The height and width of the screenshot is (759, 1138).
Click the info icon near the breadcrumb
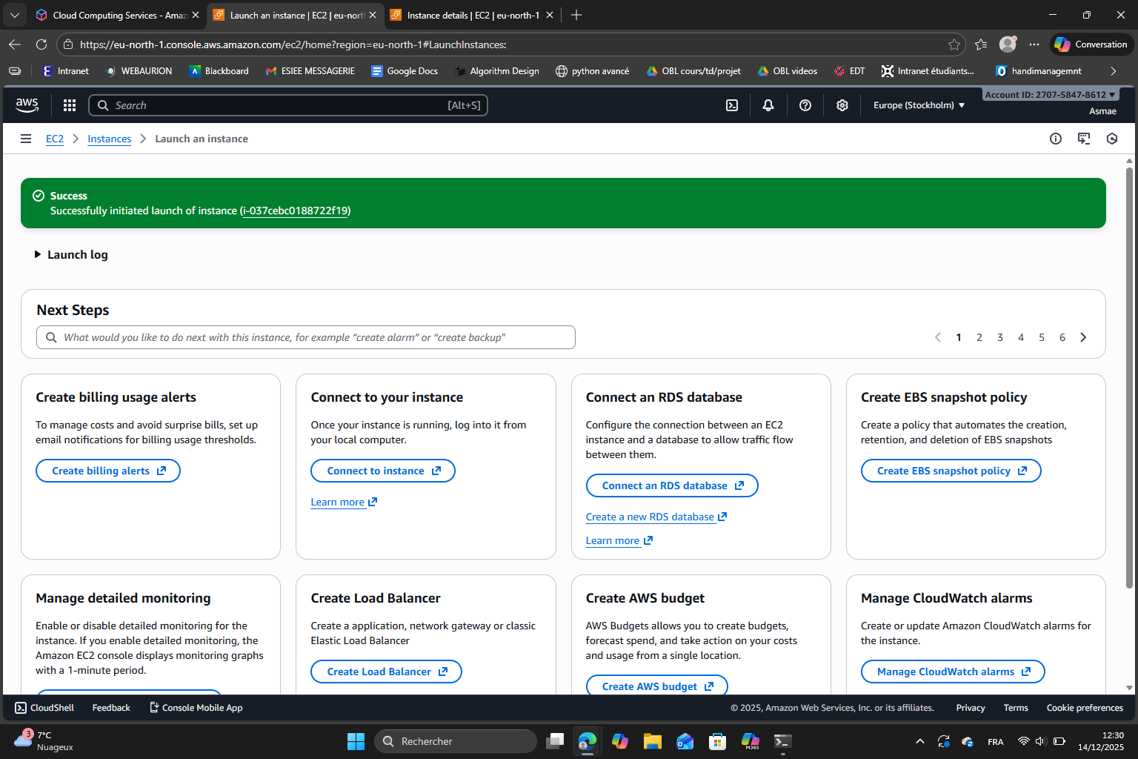pos(1055,139)
